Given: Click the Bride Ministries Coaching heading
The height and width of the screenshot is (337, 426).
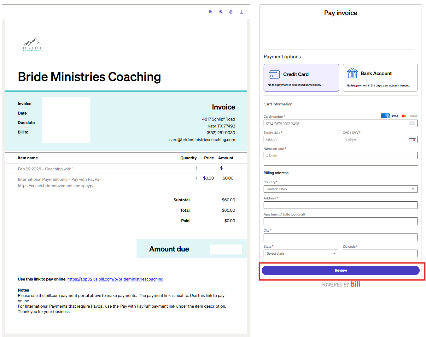Looking at the screenshot, I should pyautogui.click(x=89, y=77).
